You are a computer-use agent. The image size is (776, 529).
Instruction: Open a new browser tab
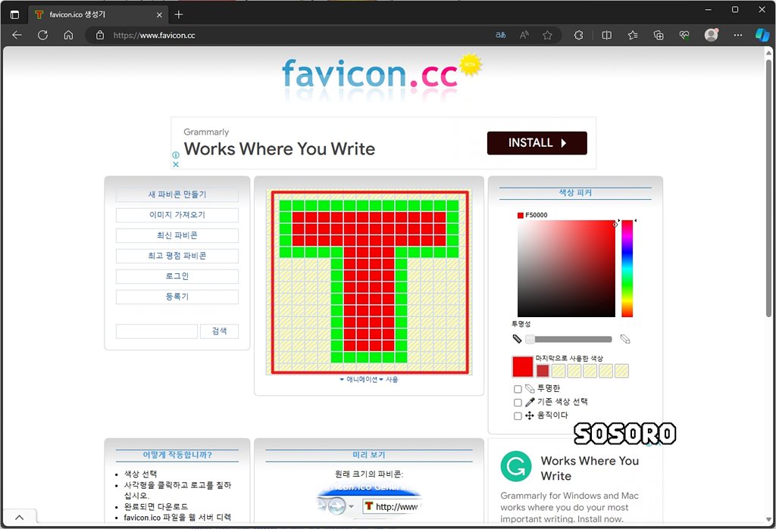[179, 15]
